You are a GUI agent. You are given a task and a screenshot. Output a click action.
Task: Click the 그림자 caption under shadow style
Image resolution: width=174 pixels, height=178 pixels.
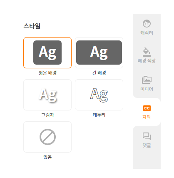coord(47,115)
